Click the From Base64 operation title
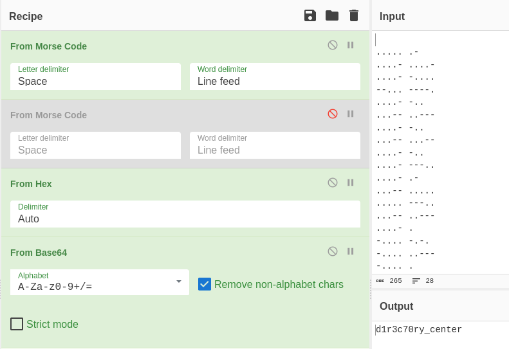This screenshot has height=349, width=509. point(39,253)
